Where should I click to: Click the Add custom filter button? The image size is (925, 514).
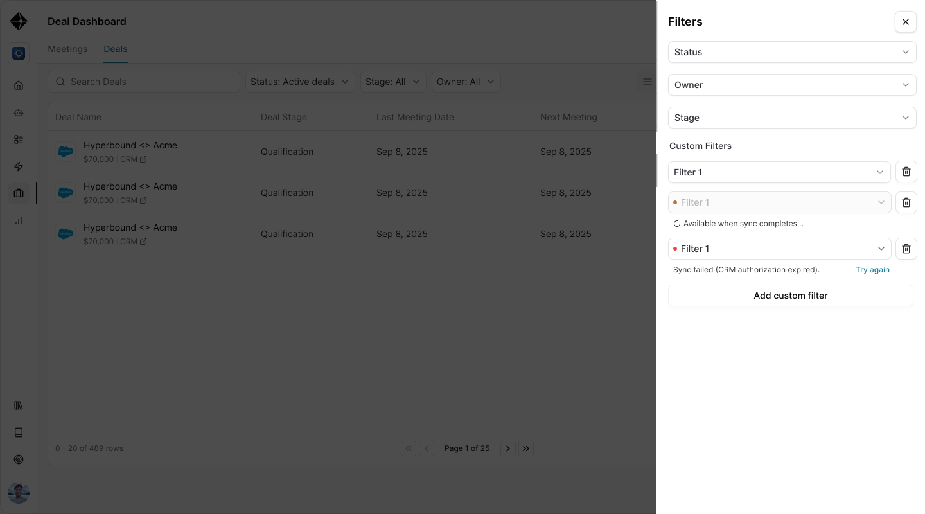tap(791, 296)
